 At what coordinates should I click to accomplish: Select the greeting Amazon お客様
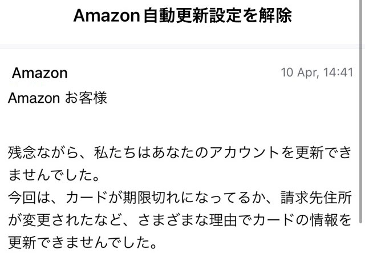coord(58,98)
